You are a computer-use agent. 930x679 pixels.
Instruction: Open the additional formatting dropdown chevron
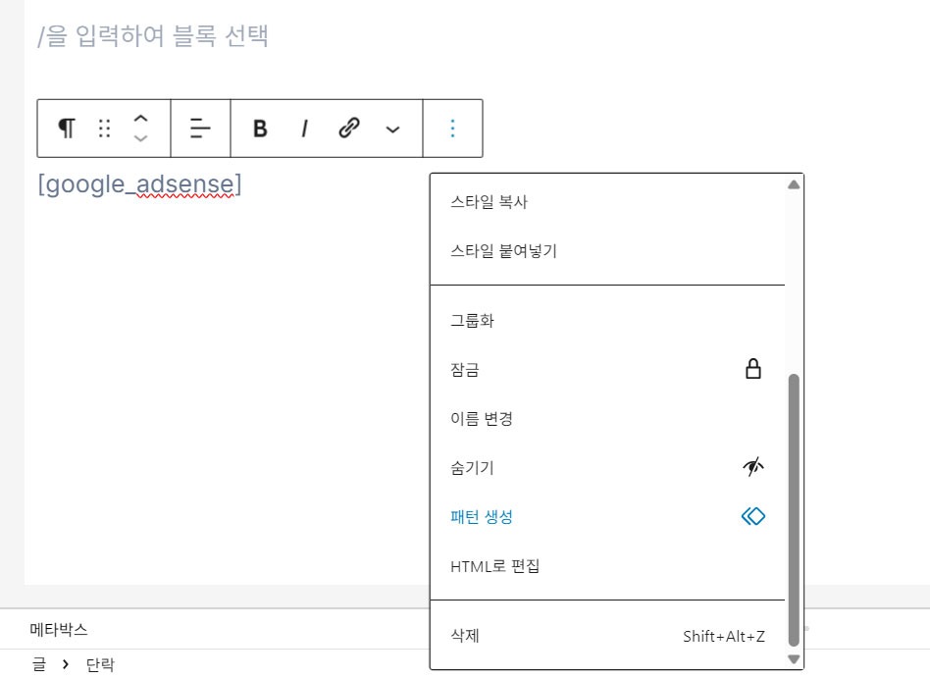point(392,129)
